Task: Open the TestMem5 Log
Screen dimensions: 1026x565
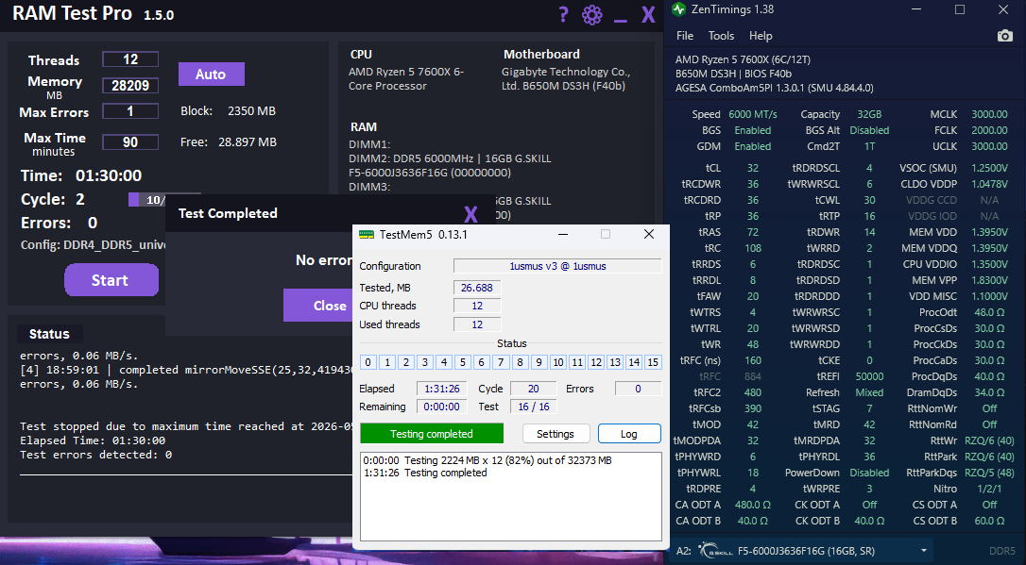Action: click(x=629, y=434)
